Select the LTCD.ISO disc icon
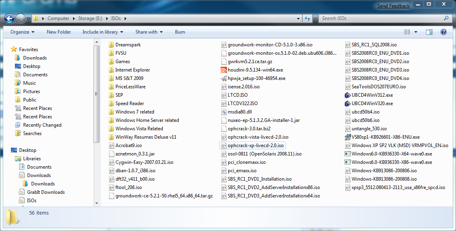This screenshot has width=456, height=231. pos(224,95)
